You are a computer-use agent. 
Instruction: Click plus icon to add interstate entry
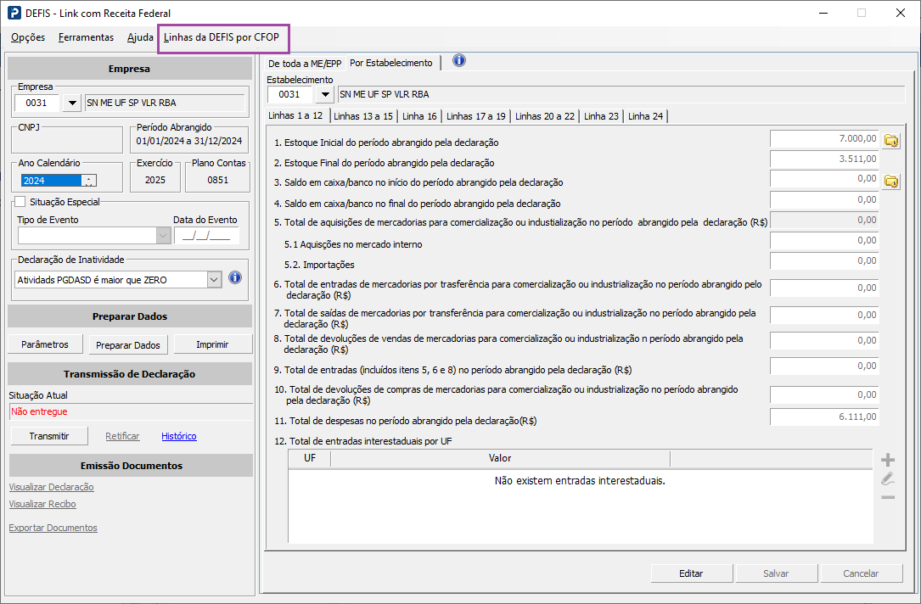888,460
